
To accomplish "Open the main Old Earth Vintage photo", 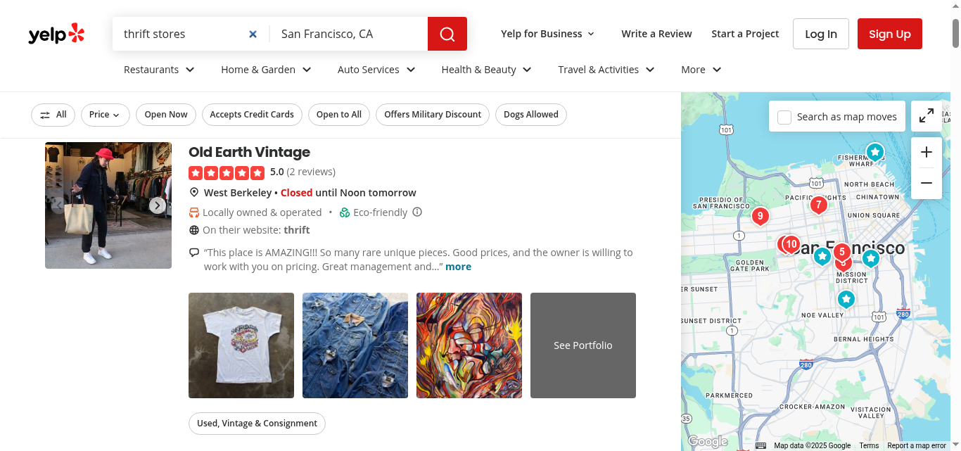I will click(x=108, y=205).
